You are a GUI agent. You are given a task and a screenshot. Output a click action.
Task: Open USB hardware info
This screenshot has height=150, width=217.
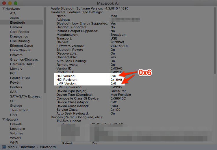point(13,115)
